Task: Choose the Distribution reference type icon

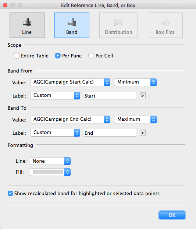Action: point(118,25)
